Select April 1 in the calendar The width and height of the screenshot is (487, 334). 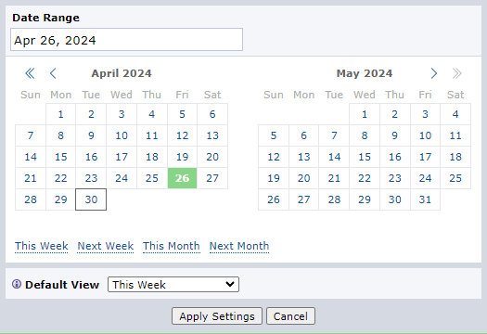(60, 114)
